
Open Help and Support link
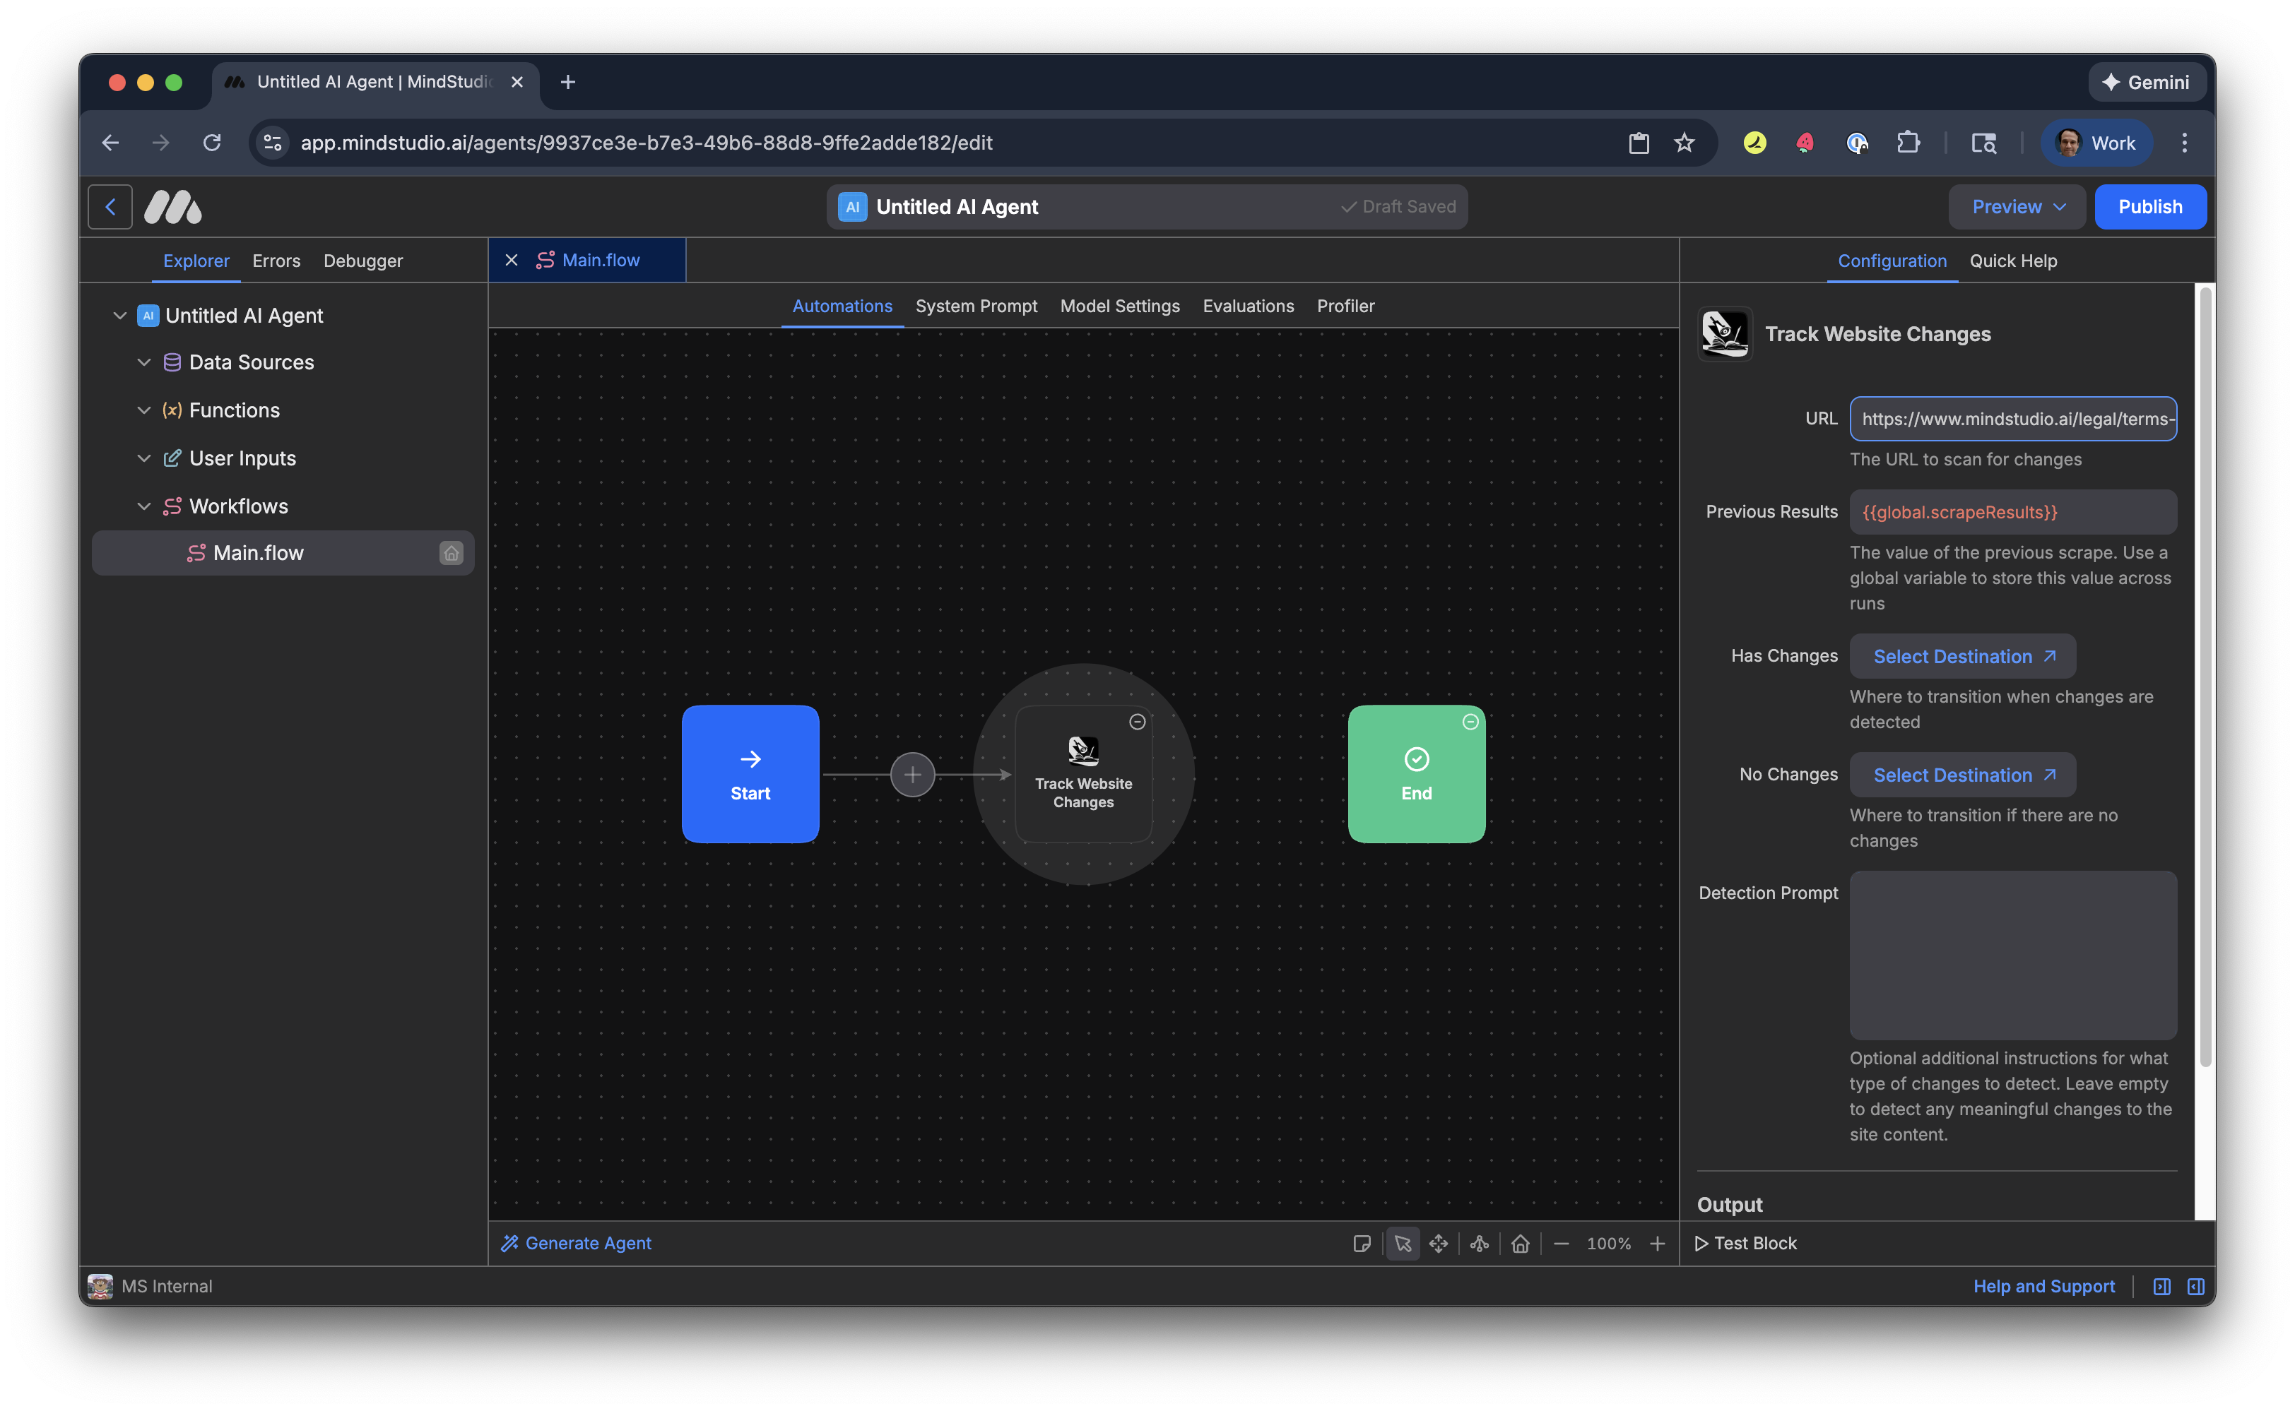pyautogui.click(x=2044, y=1286)
